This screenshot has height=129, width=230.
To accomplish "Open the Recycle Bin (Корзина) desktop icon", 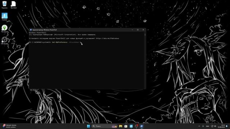I will pyautogui.click(x=4, y=5).
